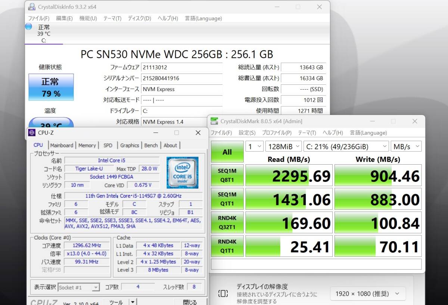Open the MB/s unit dropdown

coord(406,146)
